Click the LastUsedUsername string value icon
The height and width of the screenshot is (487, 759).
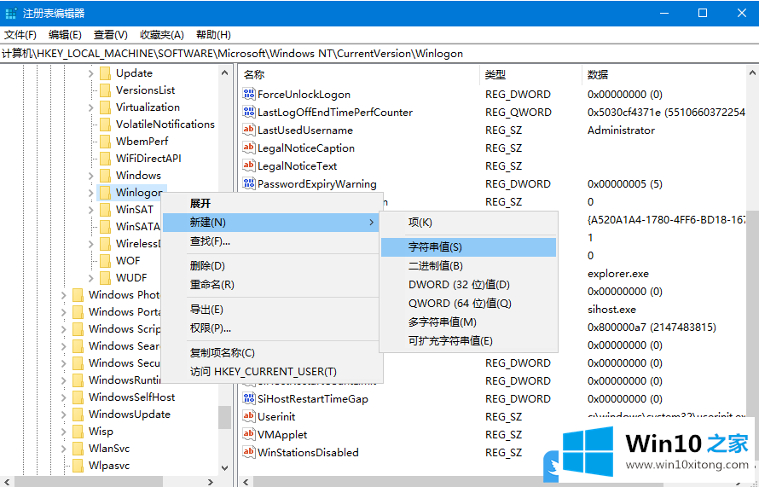coord(250,130)
